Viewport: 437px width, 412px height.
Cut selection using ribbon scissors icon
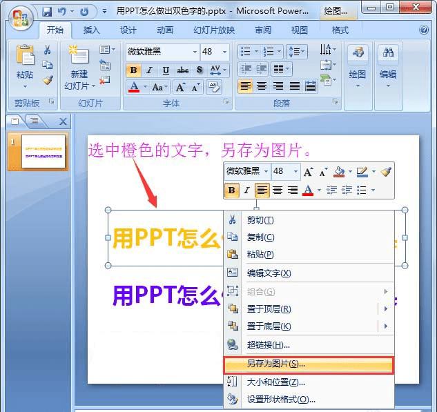(48, 50)
